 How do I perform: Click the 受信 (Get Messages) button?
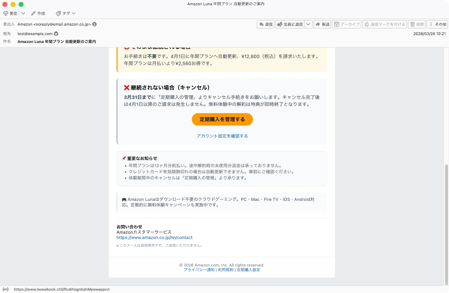pyautogui.click(x=10, y=13)
